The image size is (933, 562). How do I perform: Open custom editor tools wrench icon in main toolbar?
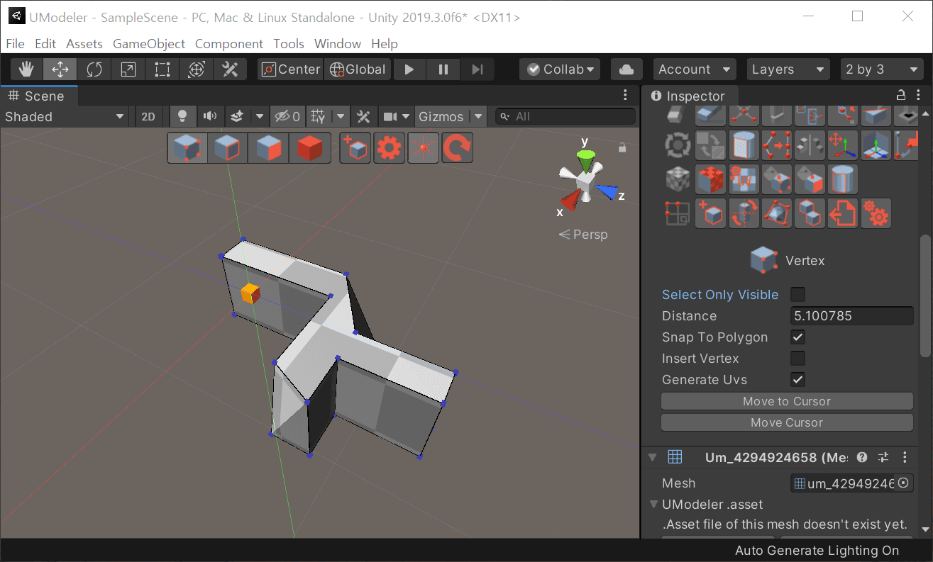(x=231, y=69)
